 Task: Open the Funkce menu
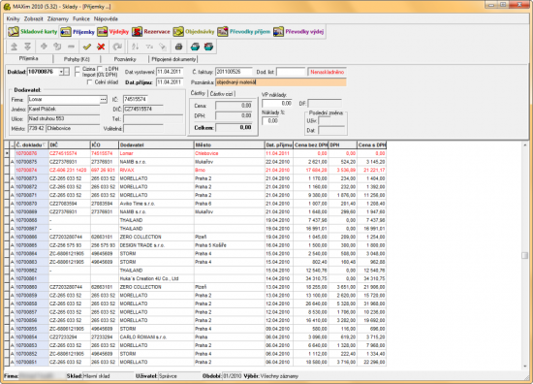(x=81, y=19)
